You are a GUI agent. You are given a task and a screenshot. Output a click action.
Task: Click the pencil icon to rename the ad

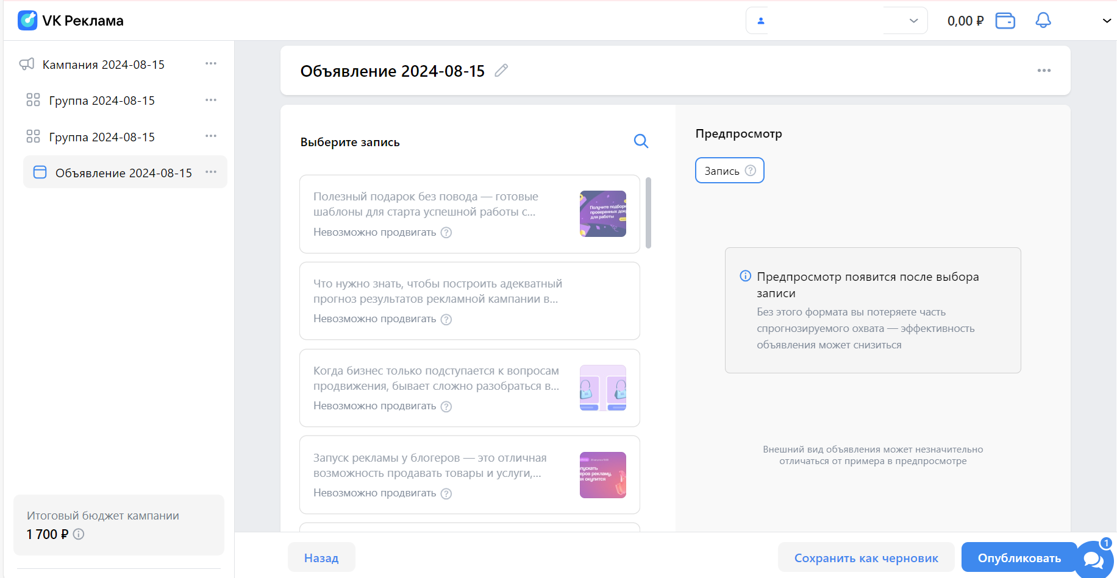pos(501,71)
